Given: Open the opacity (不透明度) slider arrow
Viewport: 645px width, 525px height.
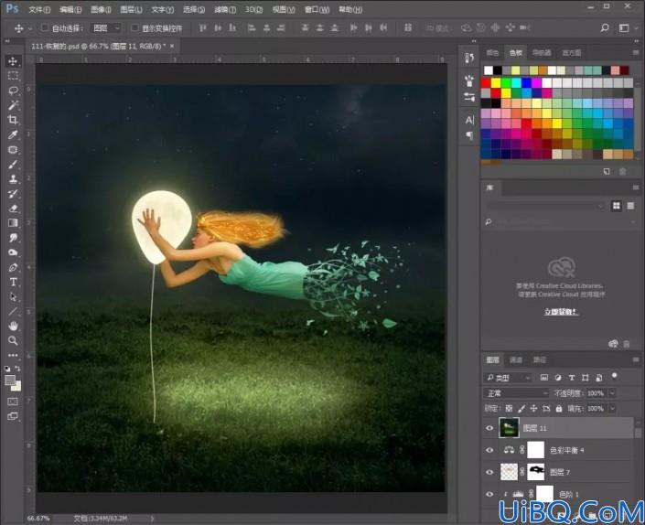Looking at the screenshot, I should 612,393.
